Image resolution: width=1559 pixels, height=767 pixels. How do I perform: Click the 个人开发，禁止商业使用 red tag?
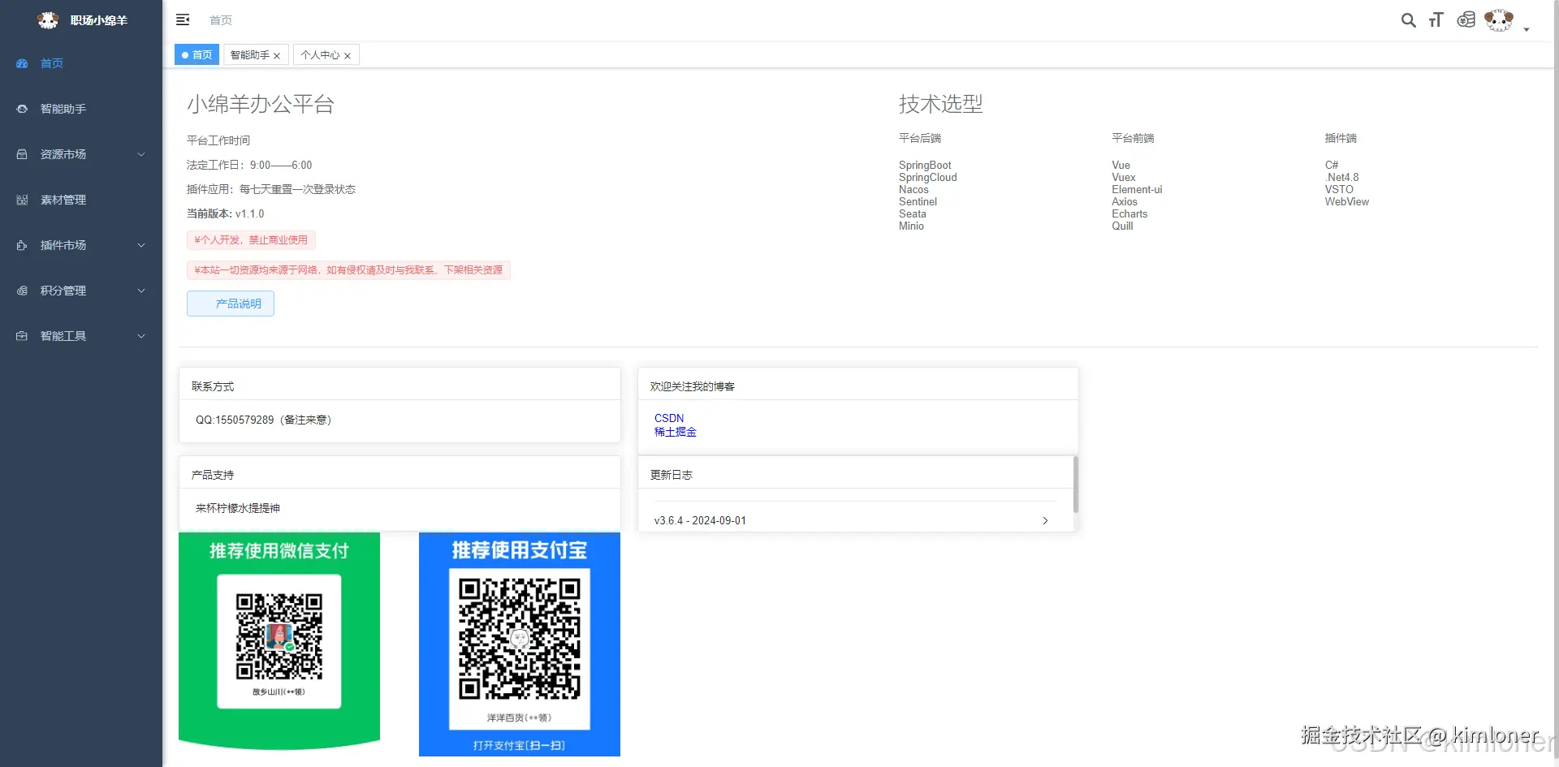click(251, 240)
